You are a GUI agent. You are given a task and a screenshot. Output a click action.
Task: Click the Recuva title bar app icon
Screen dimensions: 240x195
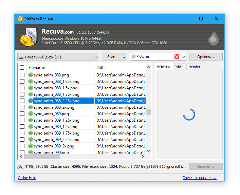pyautogui.click(x=20, y=19)
